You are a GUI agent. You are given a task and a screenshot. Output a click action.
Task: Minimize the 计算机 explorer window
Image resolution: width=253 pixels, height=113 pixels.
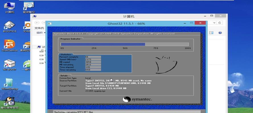[x=205, y=16]
